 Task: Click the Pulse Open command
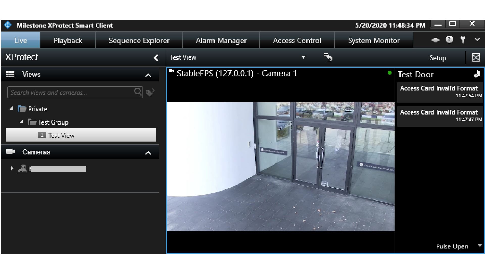[x=452, y=246]
